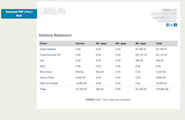The height and width of the screenshot is (120, 185).
Task: Open the Twitter social icon
Action: 171,25
